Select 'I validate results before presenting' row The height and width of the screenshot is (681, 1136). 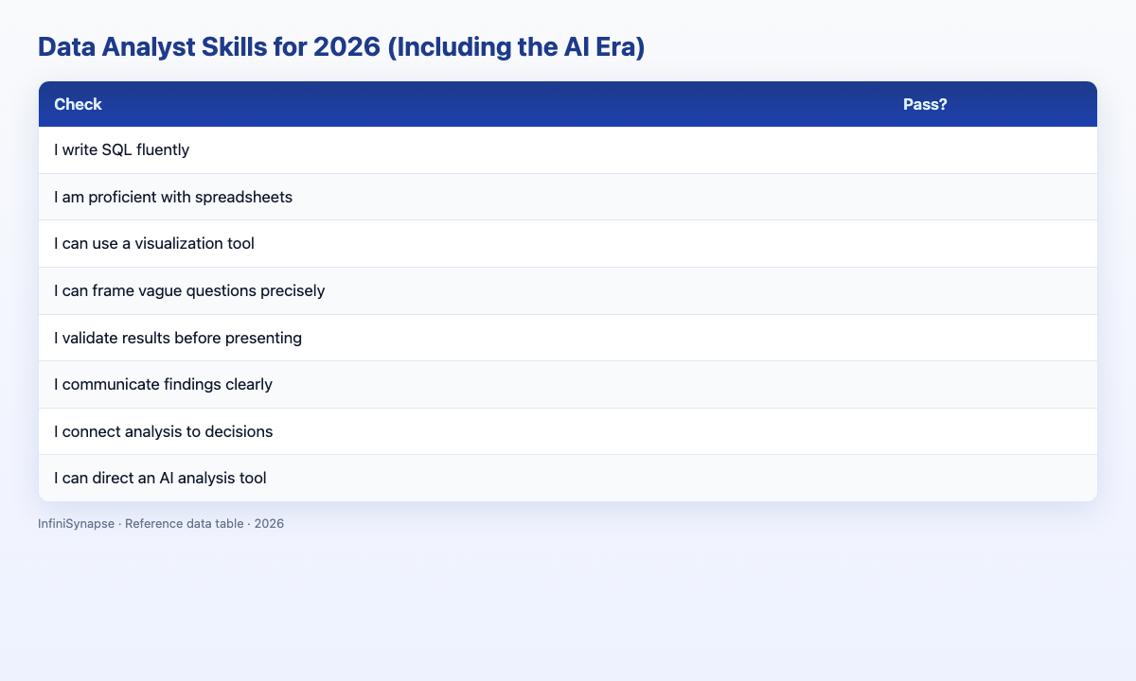click(568, 338)
